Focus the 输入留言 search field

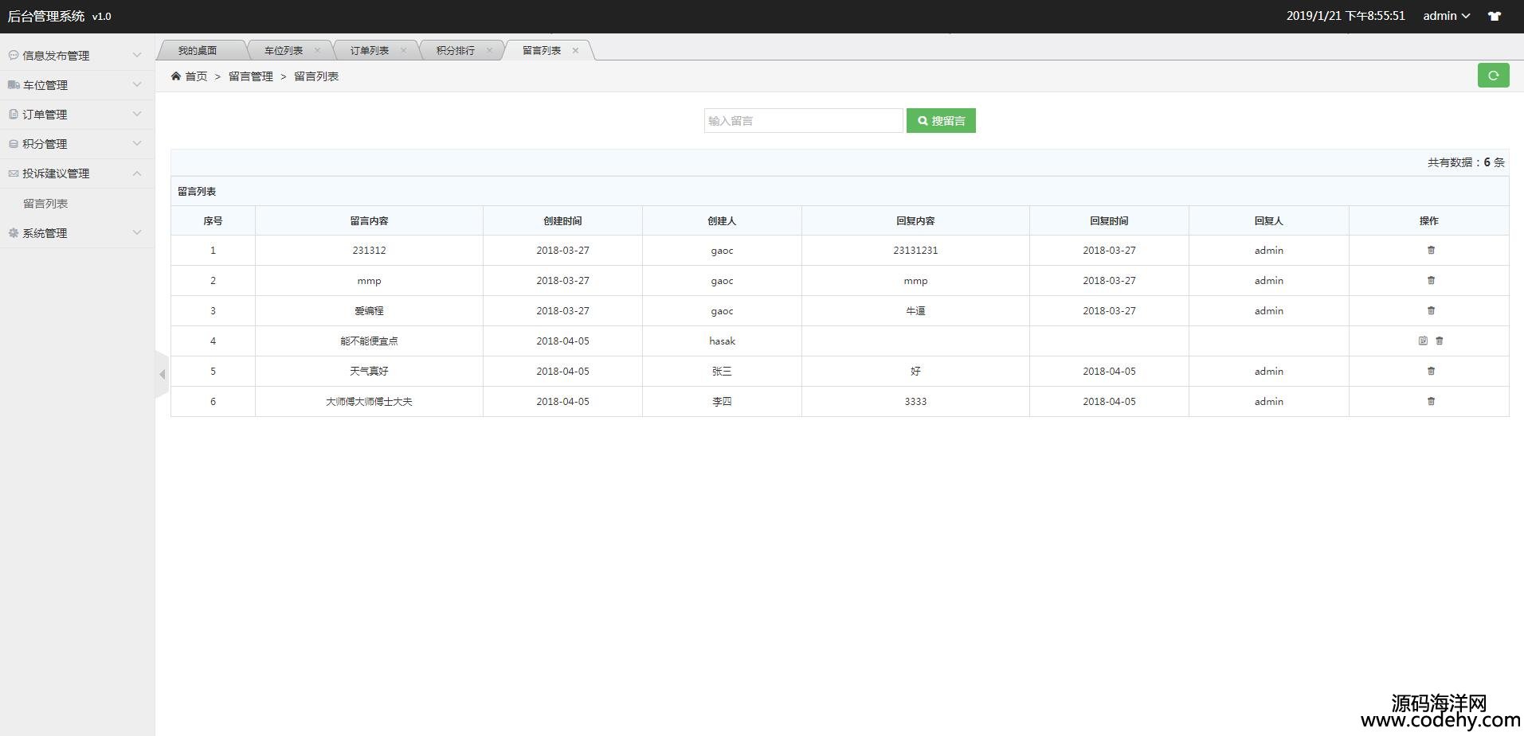pos(803,121)
